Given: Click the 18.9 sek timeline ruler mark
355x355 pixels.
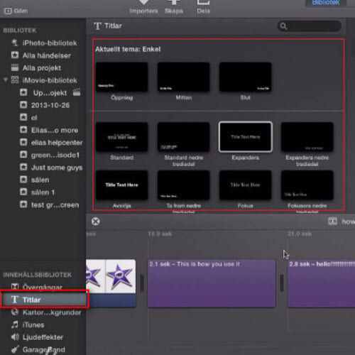Looking at the screenshot, I should click(160, 234).
